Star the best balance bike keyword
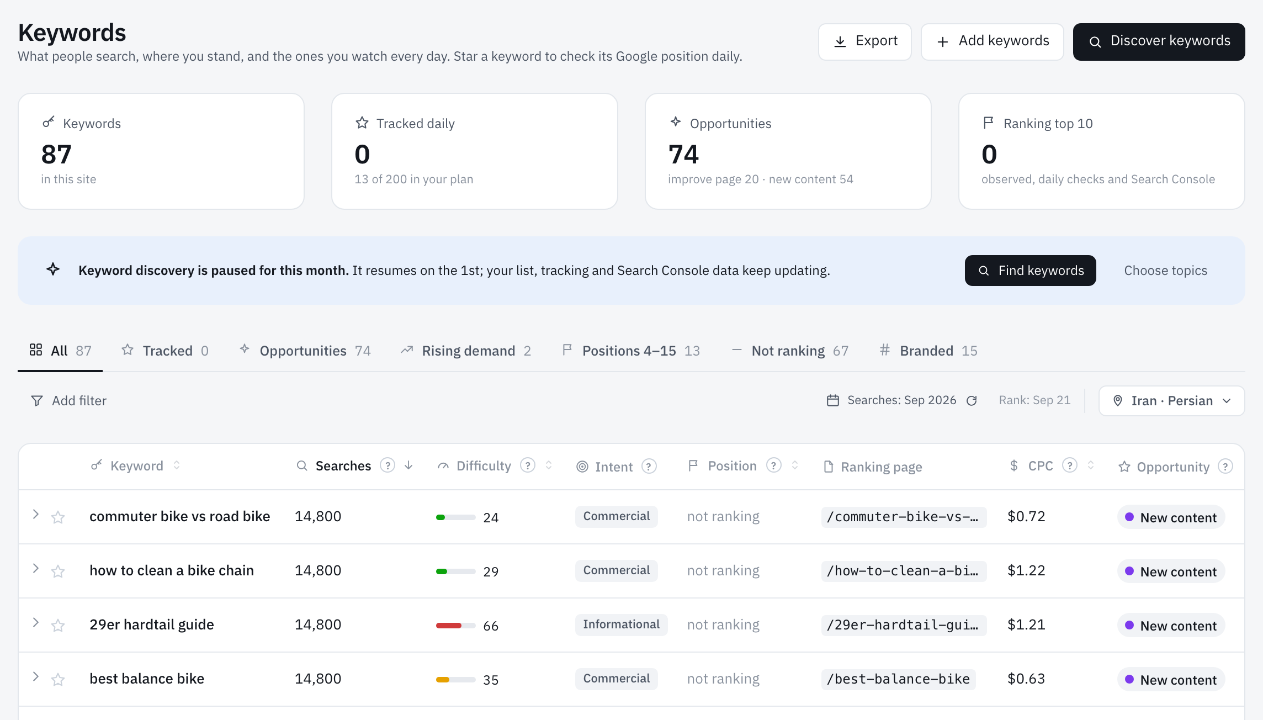 [58, 680]
